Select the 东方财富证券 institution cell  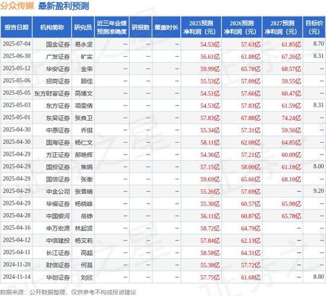pyautogui.click(x=52, y=94)
